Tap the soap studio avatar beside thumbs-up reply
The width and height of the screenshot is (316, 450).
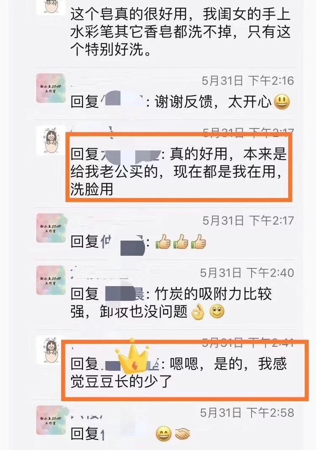click(x=51, y=228)
